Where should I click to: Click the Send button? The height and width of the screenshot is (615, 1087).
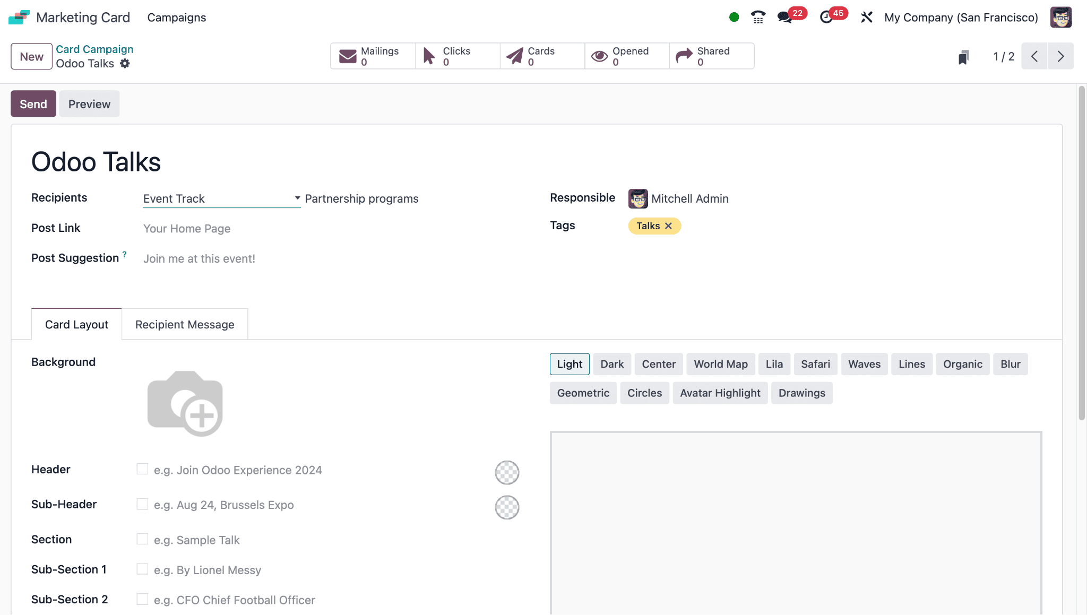[33, 104]
